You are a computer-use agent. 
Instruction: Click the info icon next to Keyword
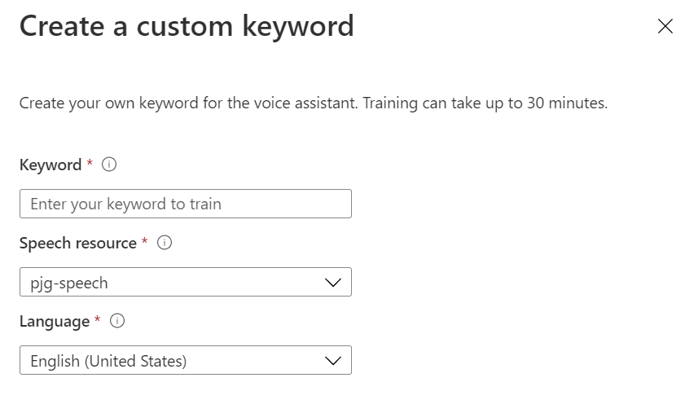[108, 165]
